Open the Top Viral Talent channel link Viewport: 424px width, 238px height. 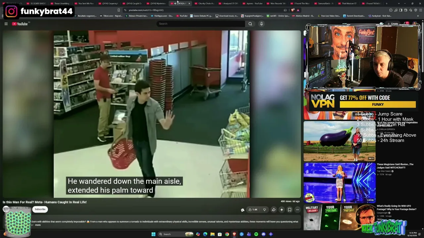(x=385, y=171)
